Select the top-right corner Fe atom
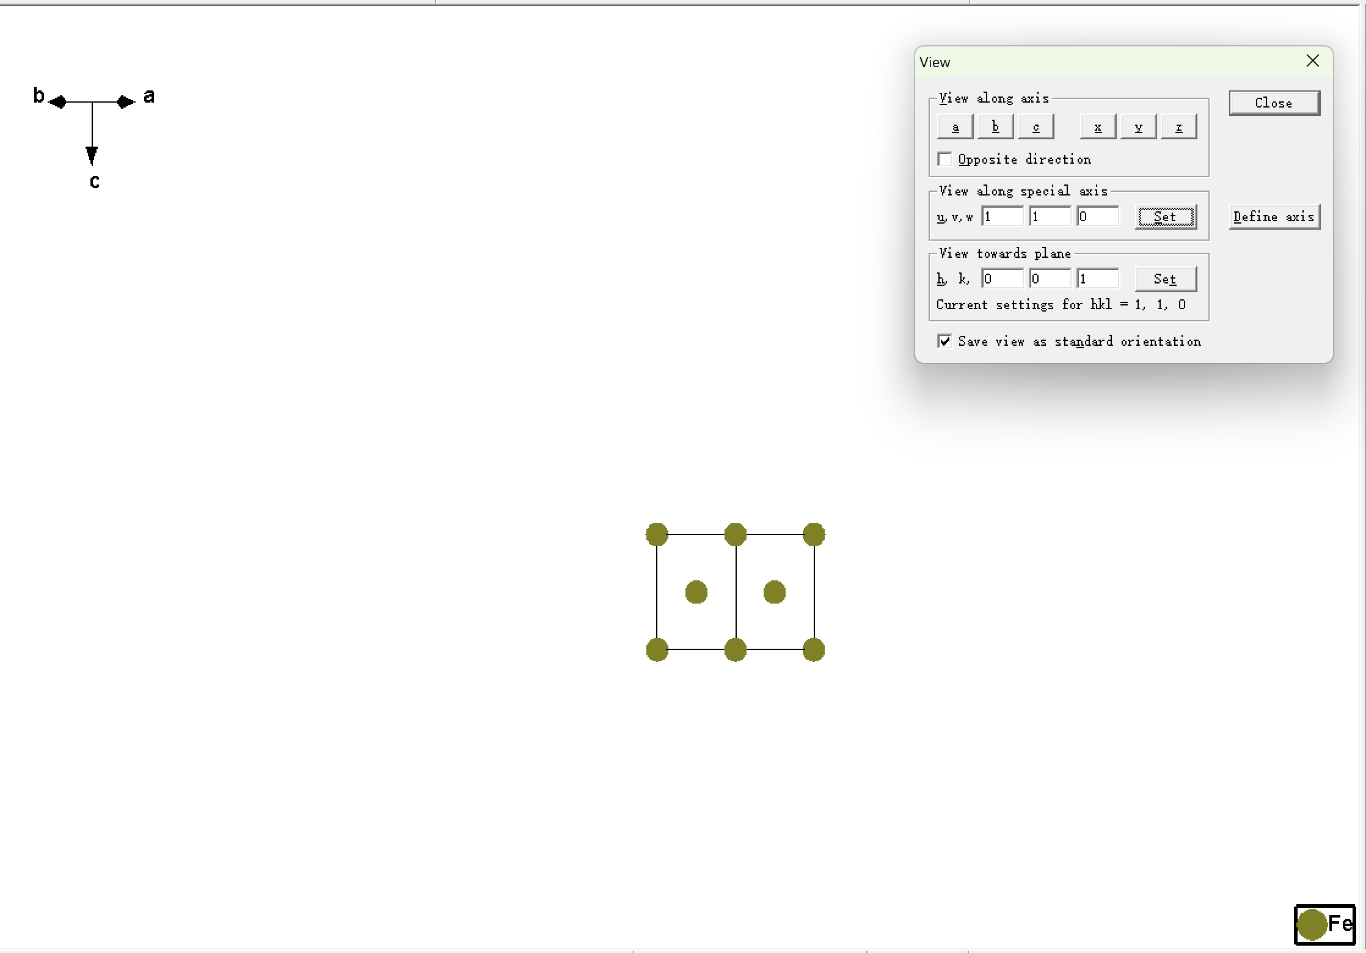Screen dimensions: 1366x953 coord(814,535)
